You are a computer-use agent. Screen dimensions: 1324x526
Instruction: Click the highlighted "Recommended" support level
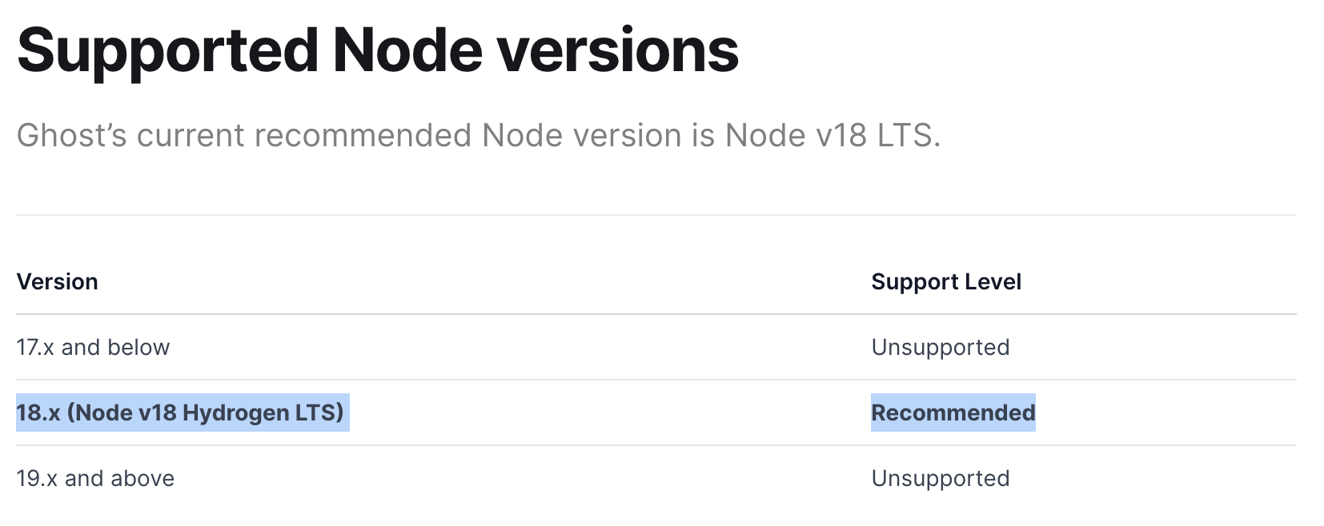click(953, 412)
